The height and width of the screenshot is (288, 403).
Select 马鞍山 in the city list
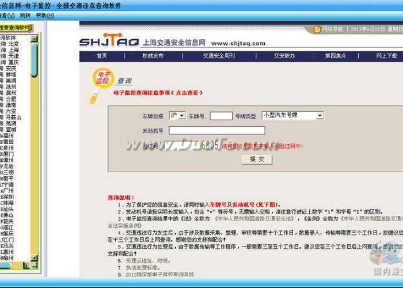pos(13,118)
